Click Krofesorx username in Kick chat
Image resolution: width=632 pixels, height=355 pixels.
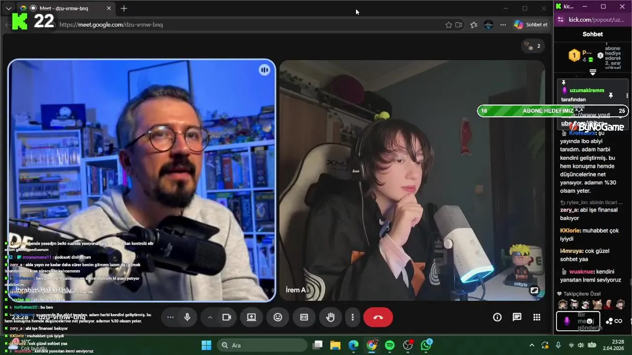click(x=582, y=133)
